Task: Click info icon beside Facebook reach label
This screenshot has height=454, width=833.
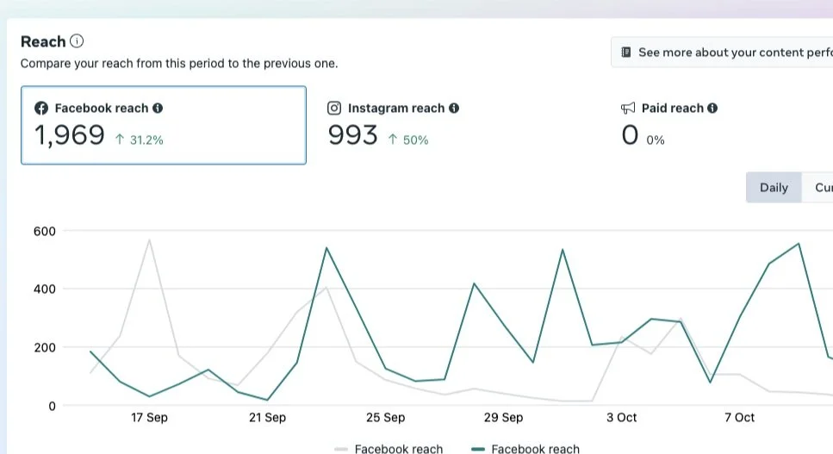Action: pyautogui.click(x=158, y=108)
